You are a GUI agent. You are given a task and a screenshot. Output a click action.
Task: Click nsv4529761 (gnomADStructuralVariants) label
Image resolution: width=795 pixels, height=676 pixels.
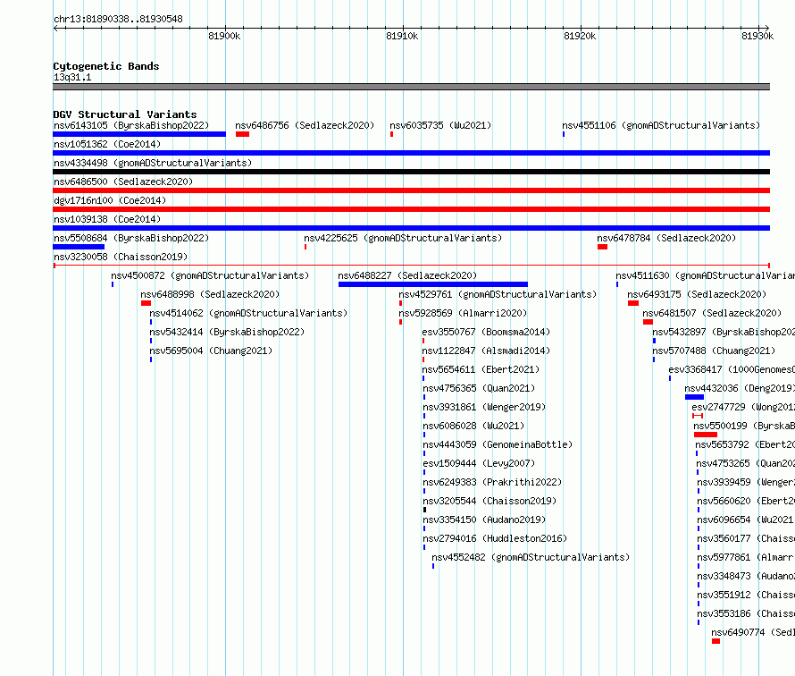498,294
